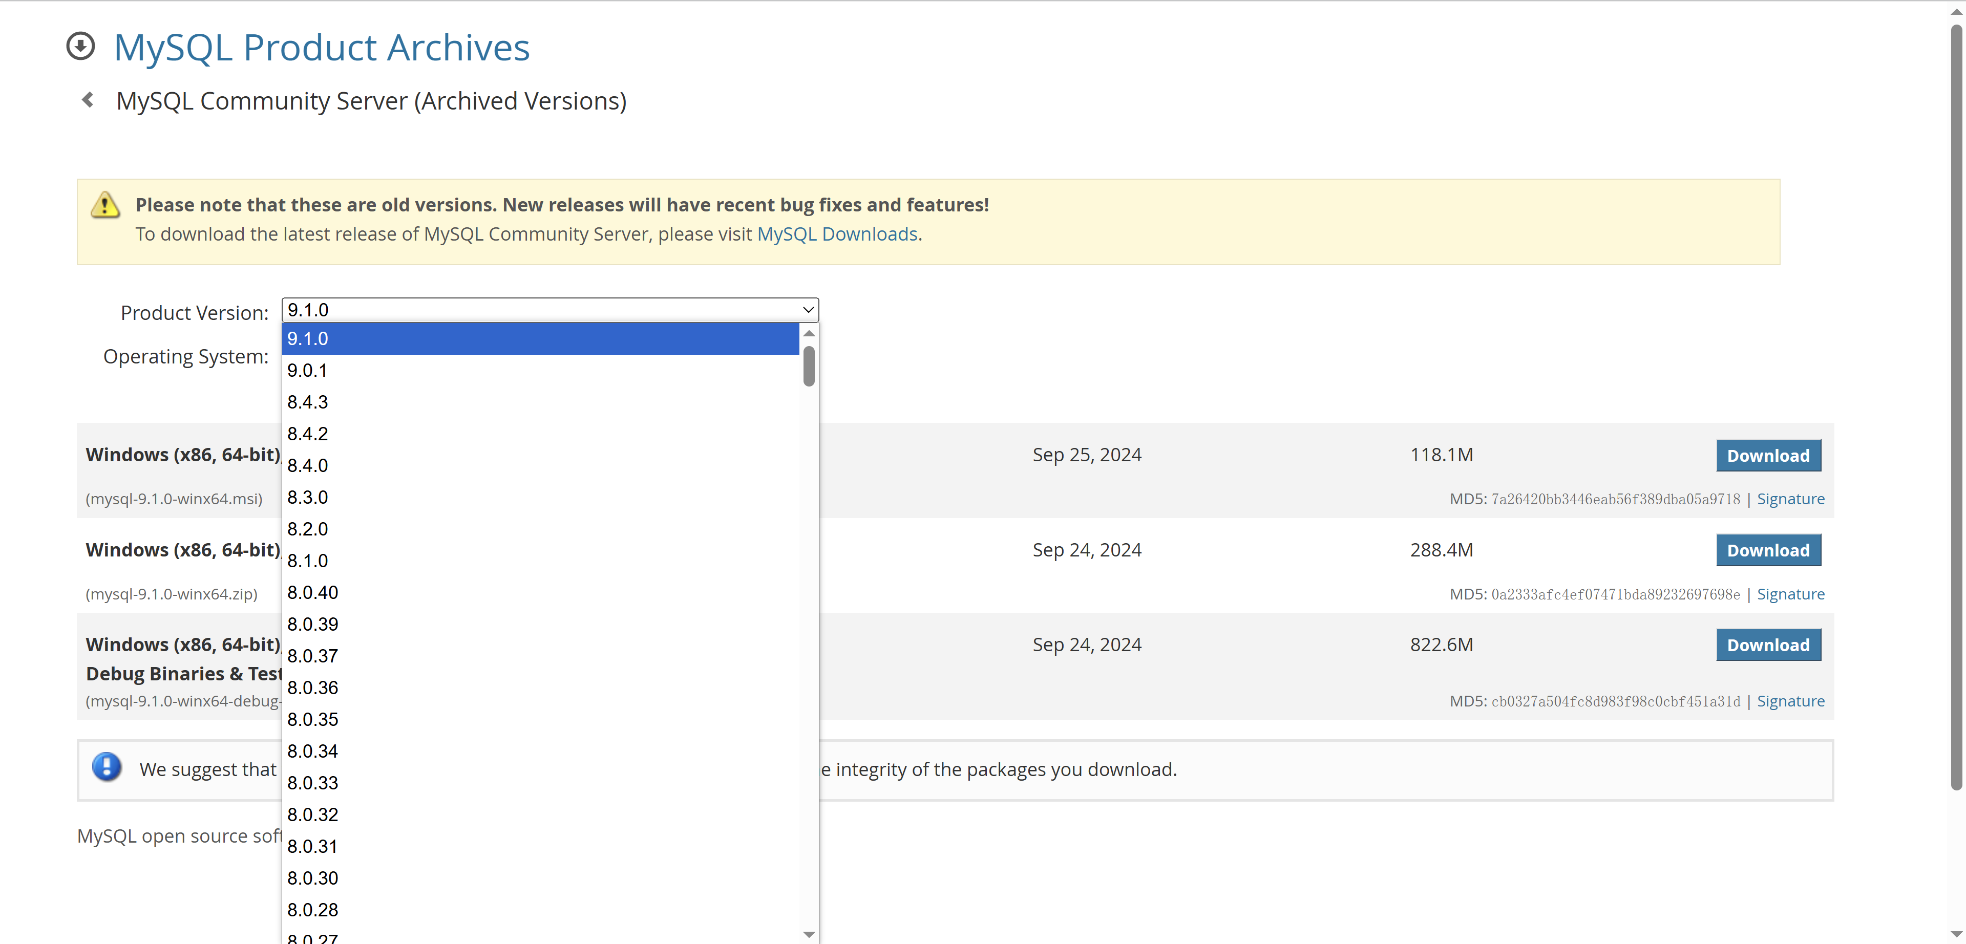The image size is (1966, 944).
Task: Select version 8.4.3 from list
Action: tap(308, 402)
